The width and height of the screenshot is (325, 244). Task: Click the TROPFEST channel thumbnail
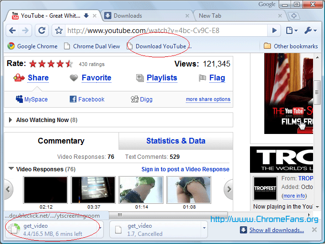[265, 189]
